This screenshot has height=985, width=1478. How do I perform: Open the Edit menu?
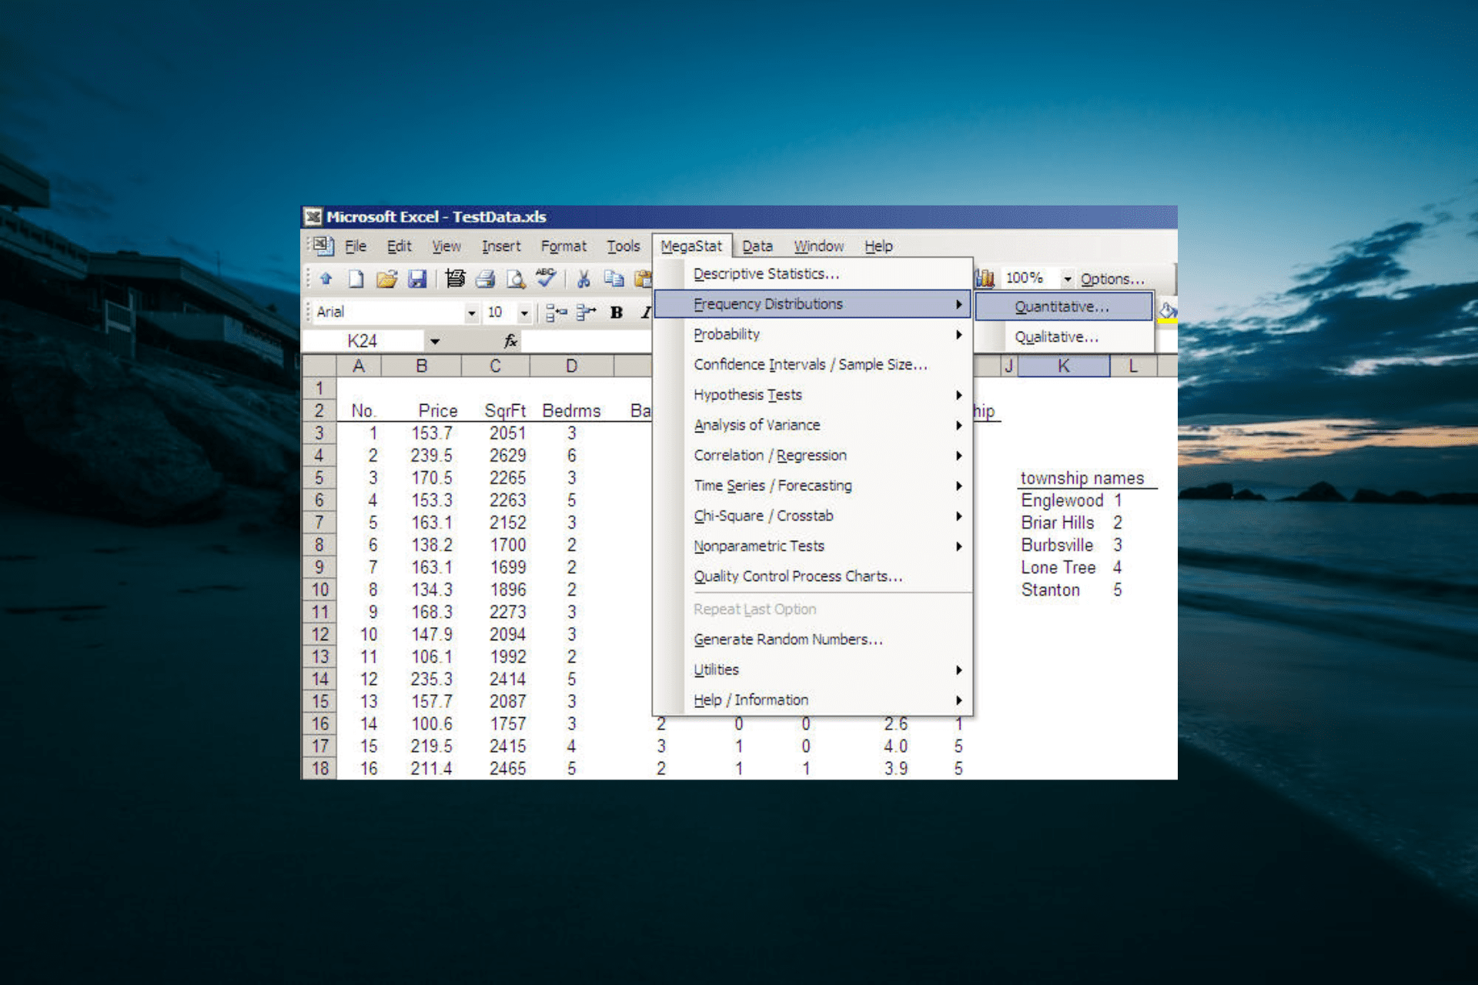(x=399, y=246)
